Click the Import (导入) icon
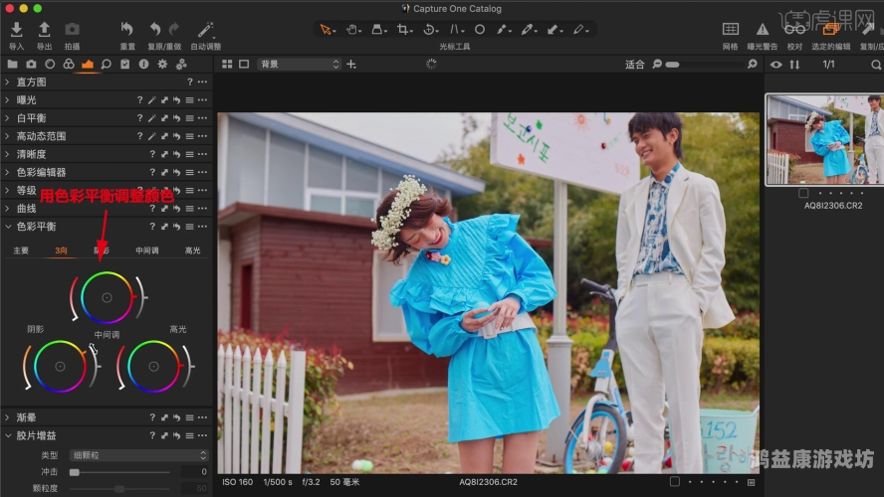Image resolution: width=884 pixels, height=497 pixels. click(16, 30)
